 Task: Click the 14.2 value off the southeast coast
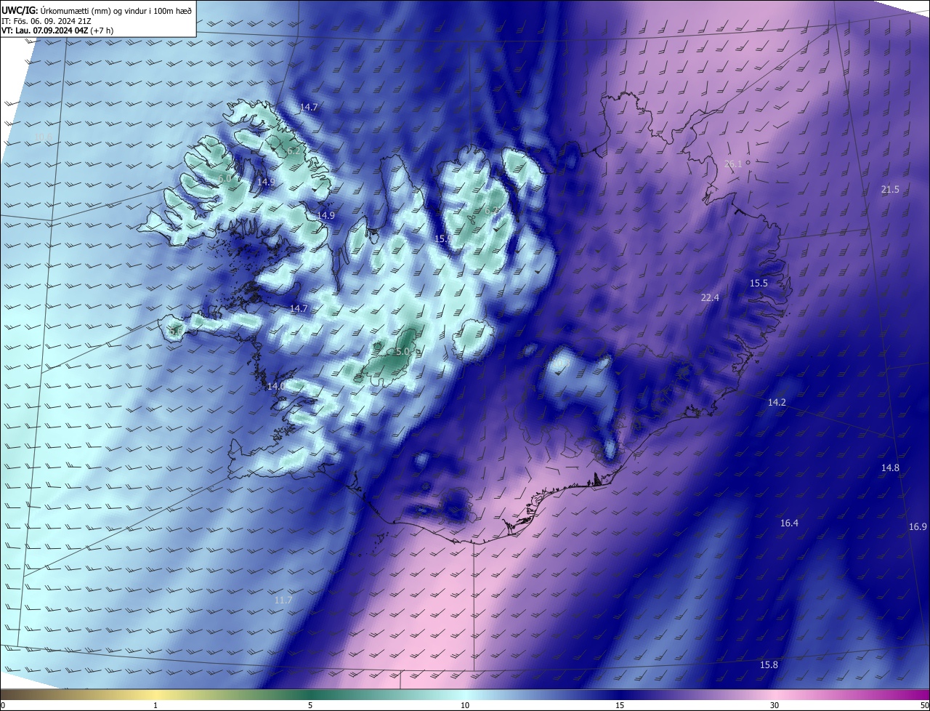tap(777, 402)
